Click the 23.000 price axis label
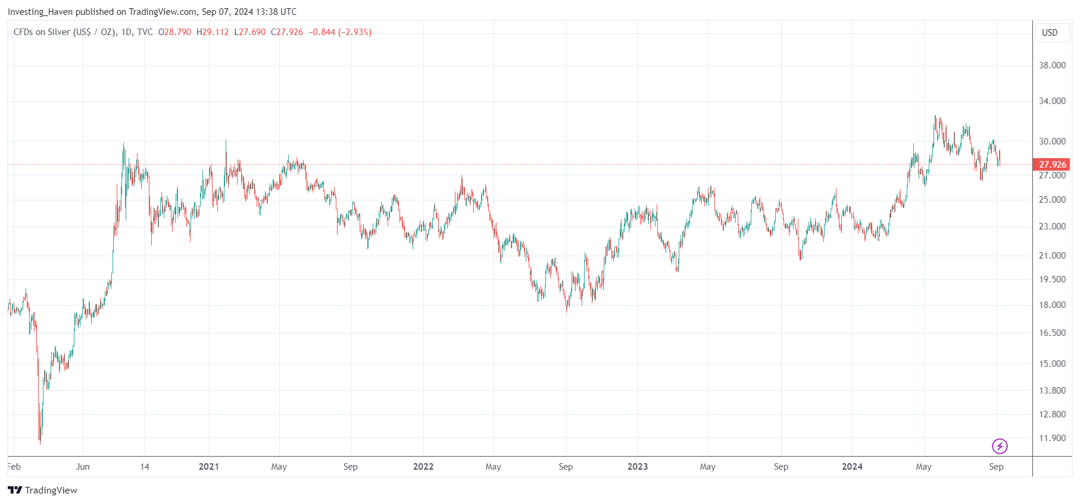Screen dimensions: 1080x503 click(1052, 227)
